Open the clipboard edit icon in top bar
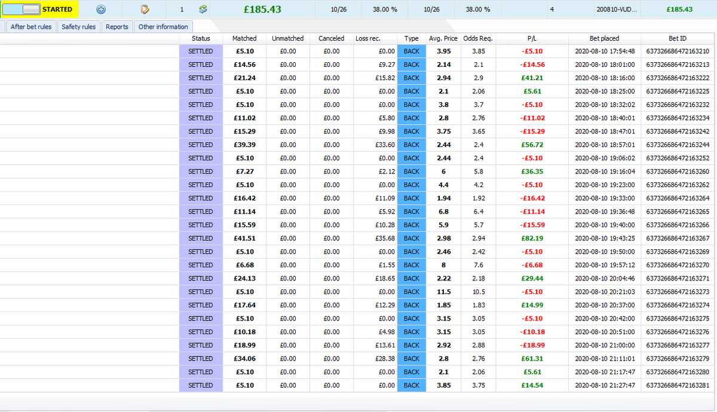Viewport: 717px width, 412px height. [x=145, y=10]
